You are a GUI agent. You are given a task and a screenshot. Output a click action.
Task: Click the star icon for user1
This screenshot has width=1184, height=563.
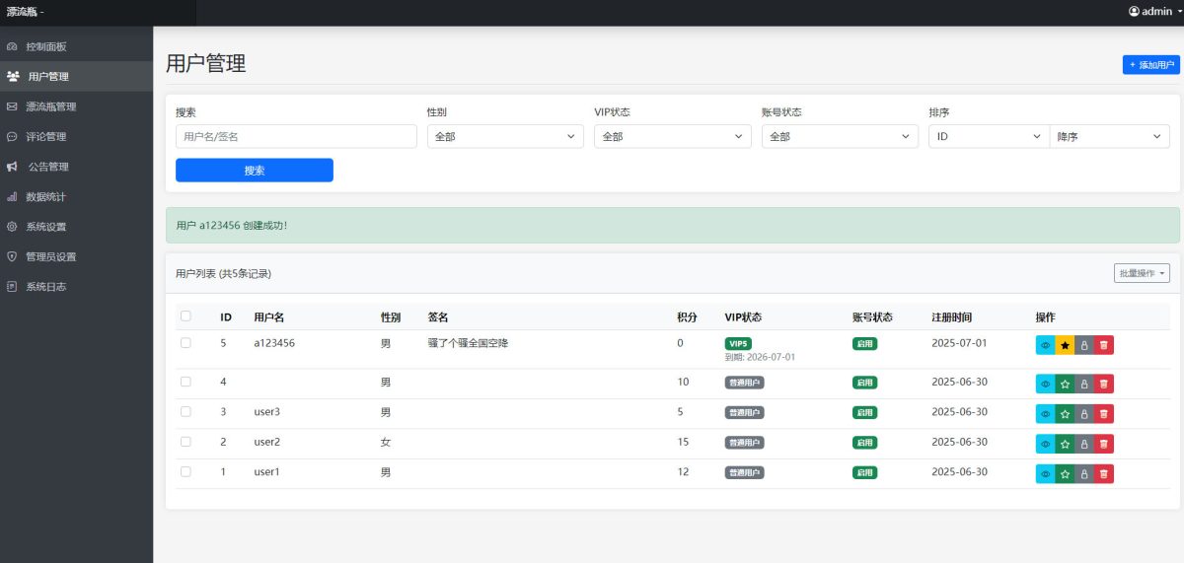pos(1065,474)
